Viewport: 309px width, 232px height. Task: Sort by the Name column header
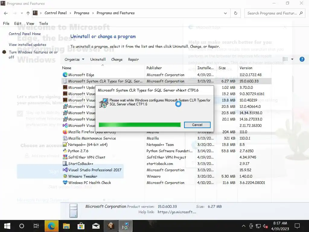(x=103, y=68)
